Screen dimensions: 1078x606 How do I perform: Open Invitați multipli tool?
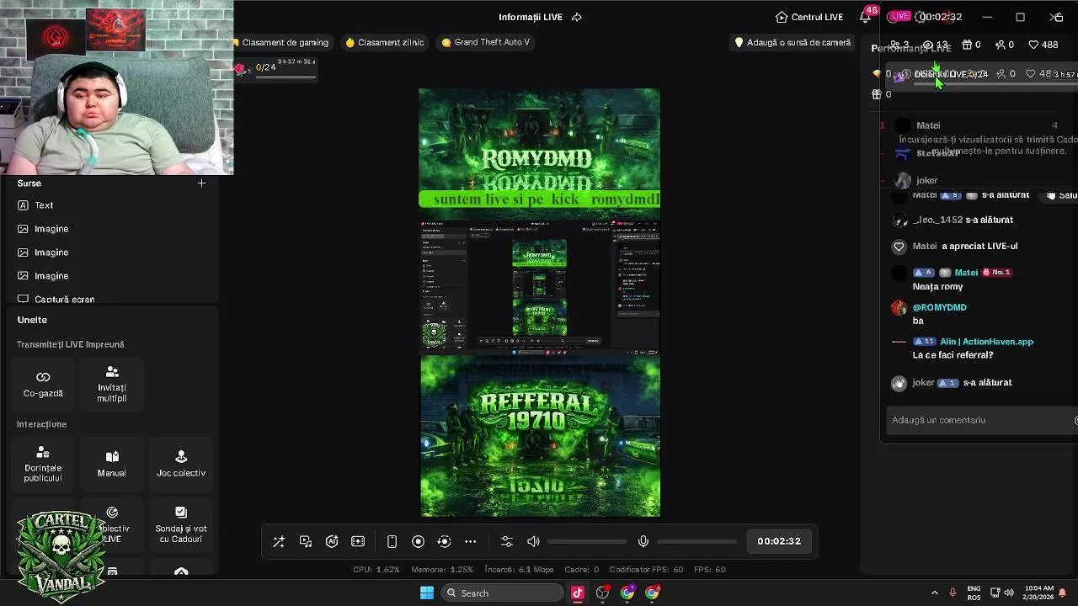[x=112, y=384]
